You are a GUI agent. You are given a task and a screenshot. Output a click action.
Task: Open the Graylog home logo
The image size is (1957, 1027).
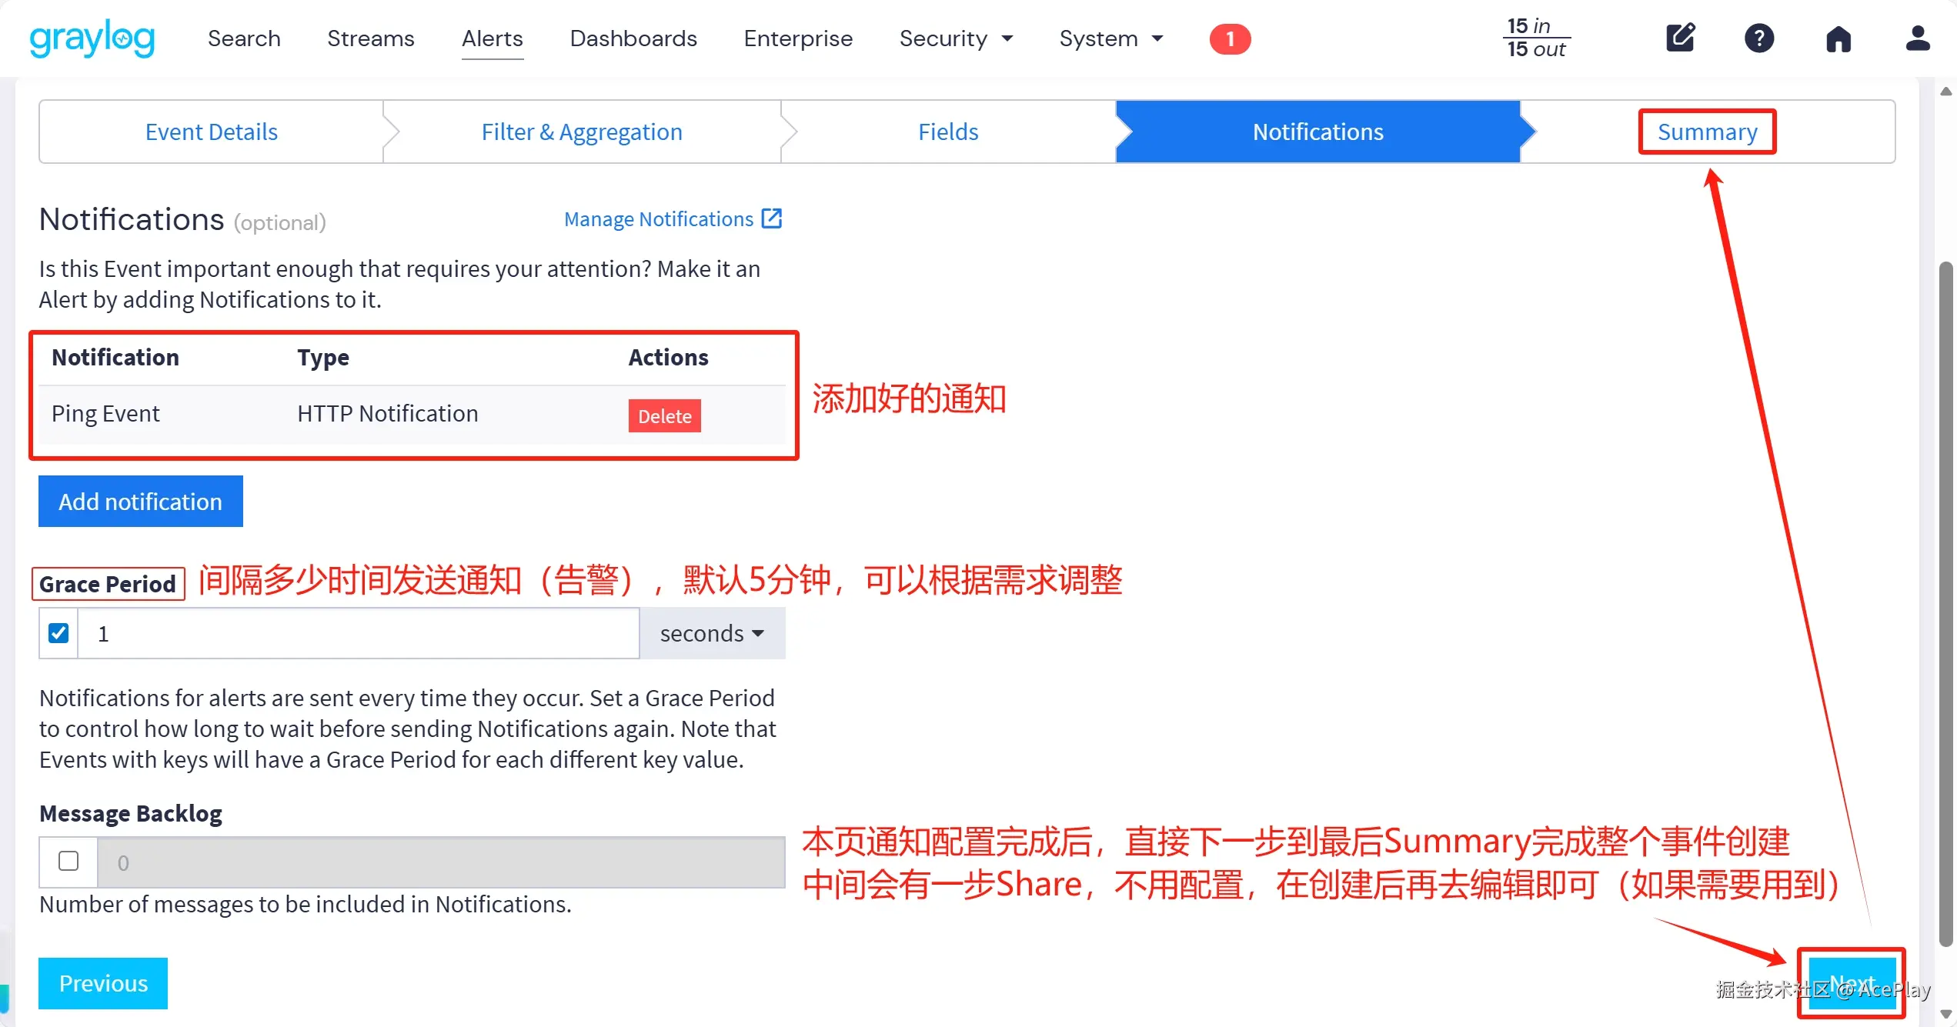[x=91, y=38]
